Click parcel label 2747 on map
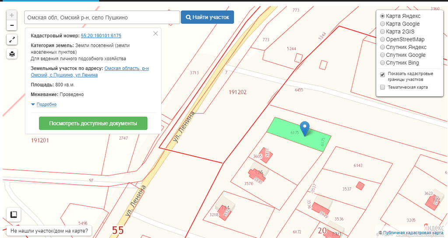 click(x=123, y=138)
